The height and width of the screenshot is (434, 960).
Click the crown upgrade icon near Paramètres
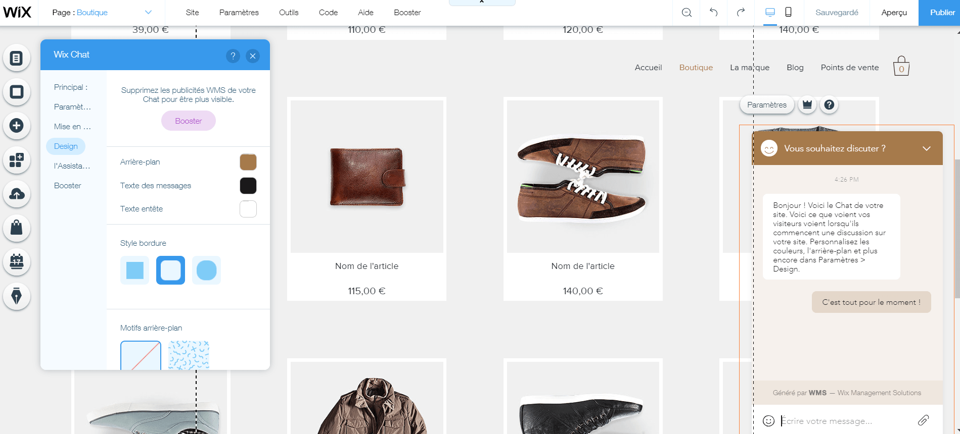point(807,105)
